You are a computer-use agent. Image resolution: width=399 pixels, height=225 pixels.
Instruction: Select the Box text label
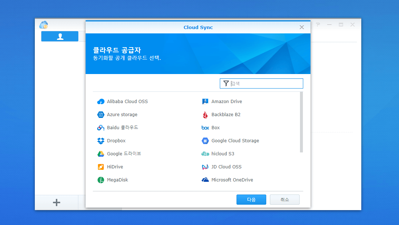pyautogui.click(x=215, y=128)
